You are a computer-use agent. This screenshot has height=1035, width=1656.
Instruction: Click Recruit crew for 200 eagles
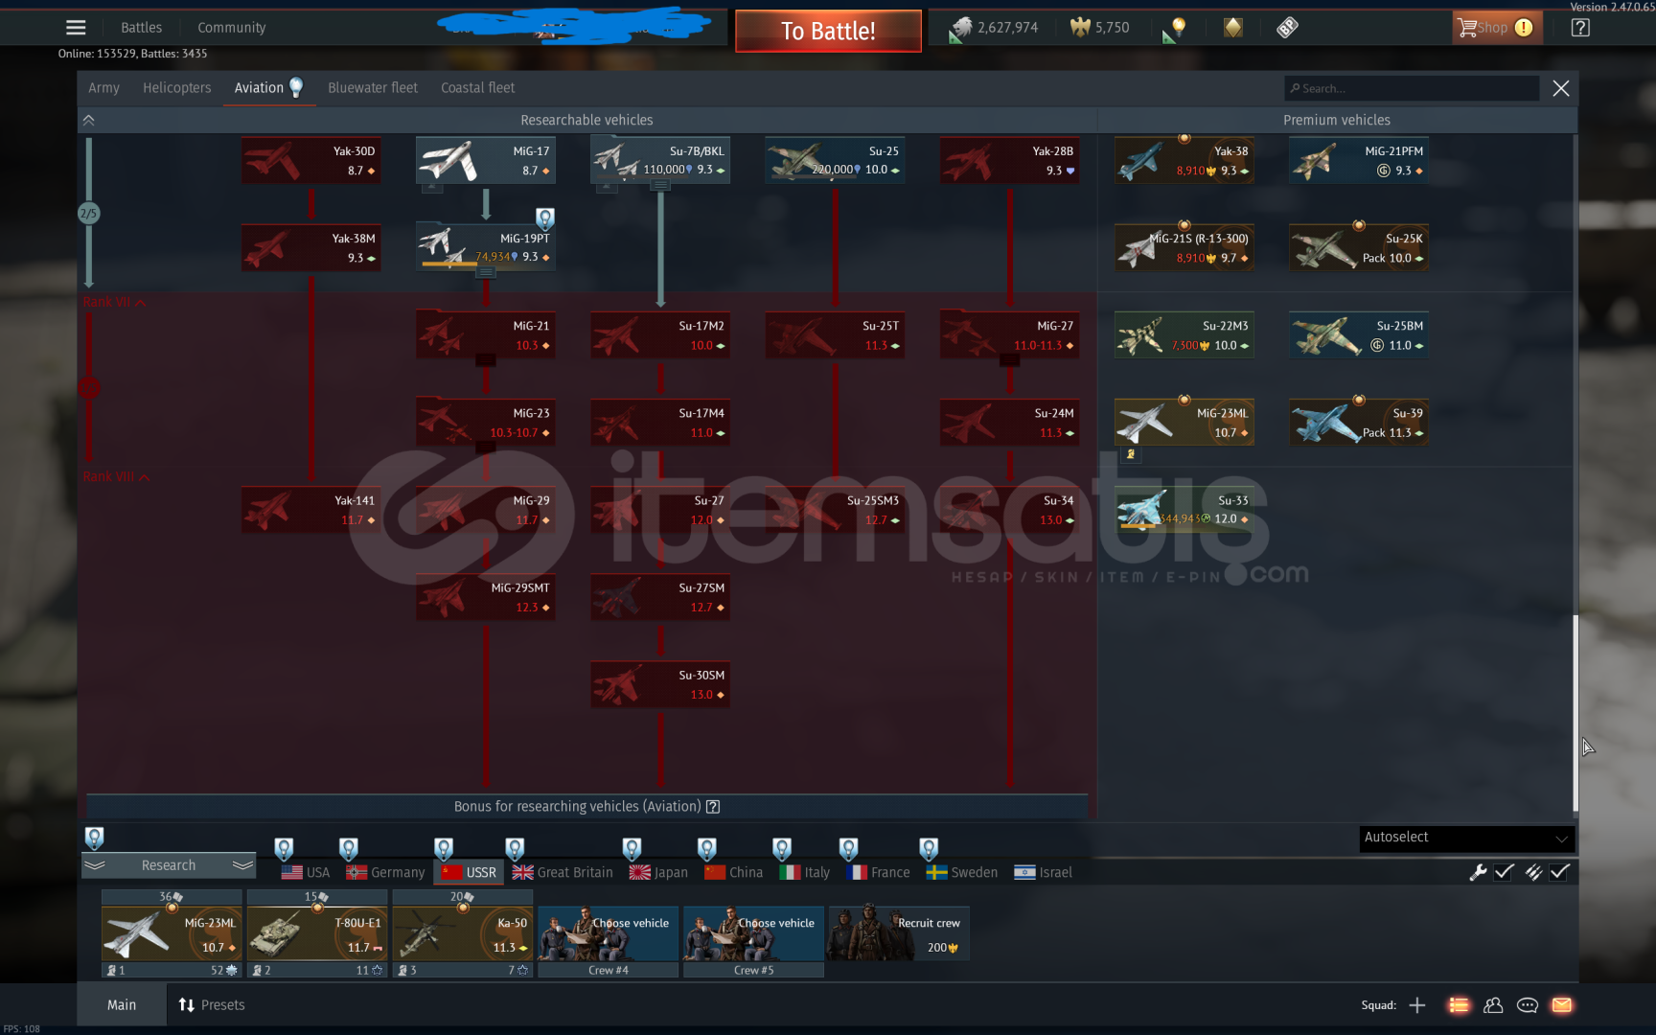click(898, 933)
